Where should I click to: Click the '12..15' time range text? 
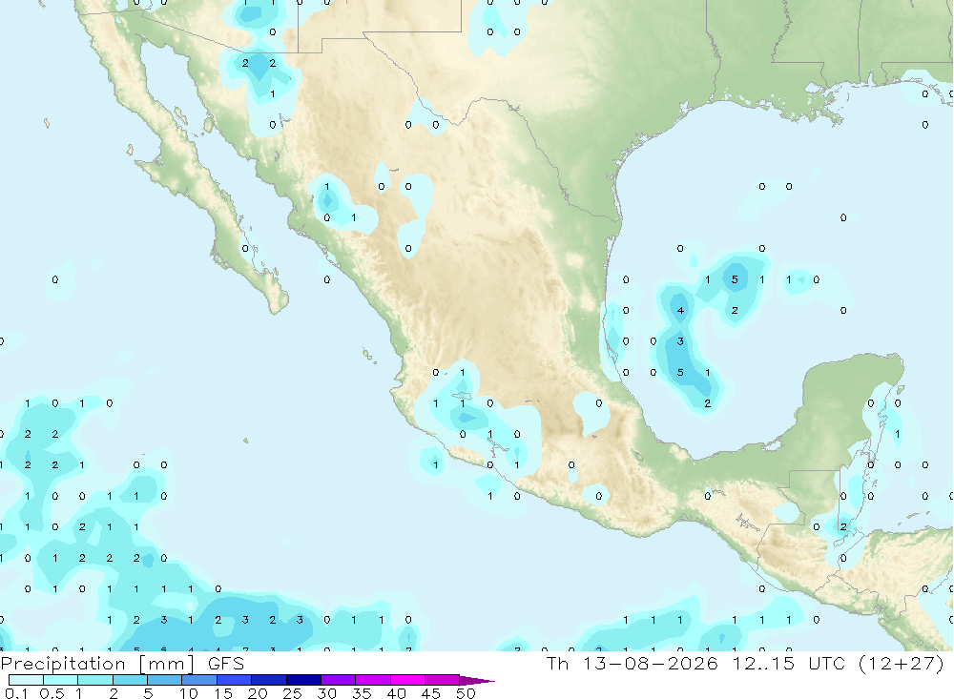coord(763,663)
